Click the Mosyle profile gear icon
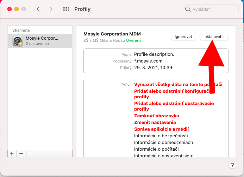Image resolution: width=244 pixels, height=177 pixels. point(18,41)
